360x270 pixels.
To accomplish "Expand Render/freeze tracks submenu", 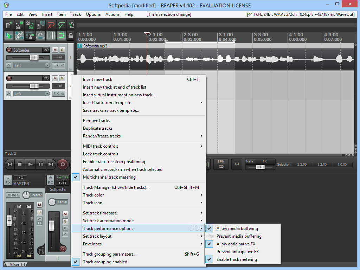I will pyautogui.click(x=139, y=136).
